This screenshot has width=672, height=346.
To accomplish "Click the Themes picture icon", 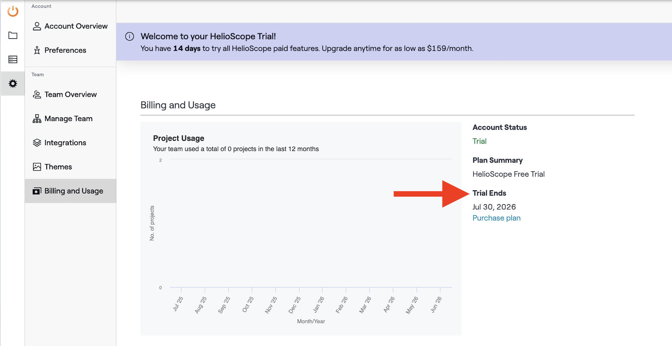I will [37, 167].
